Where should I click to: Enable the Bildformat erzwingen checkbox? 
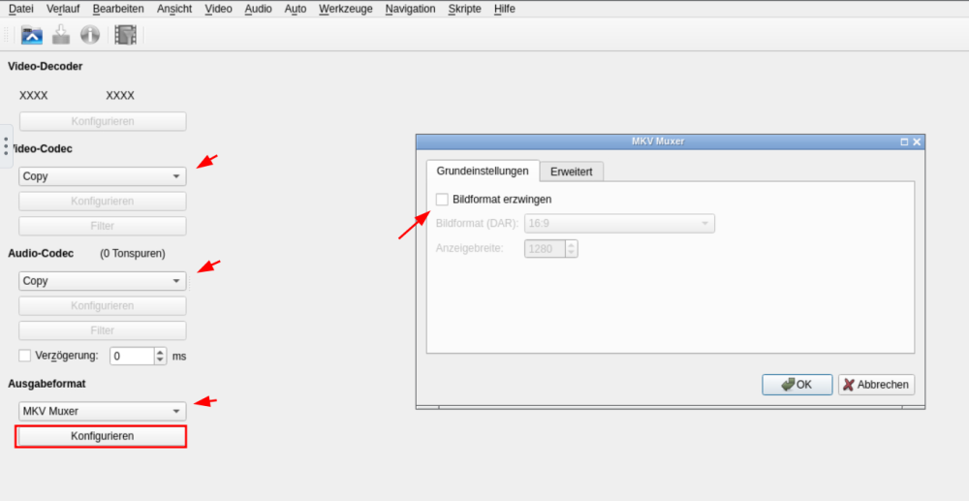pyautogui.click(x=442, y=200)
